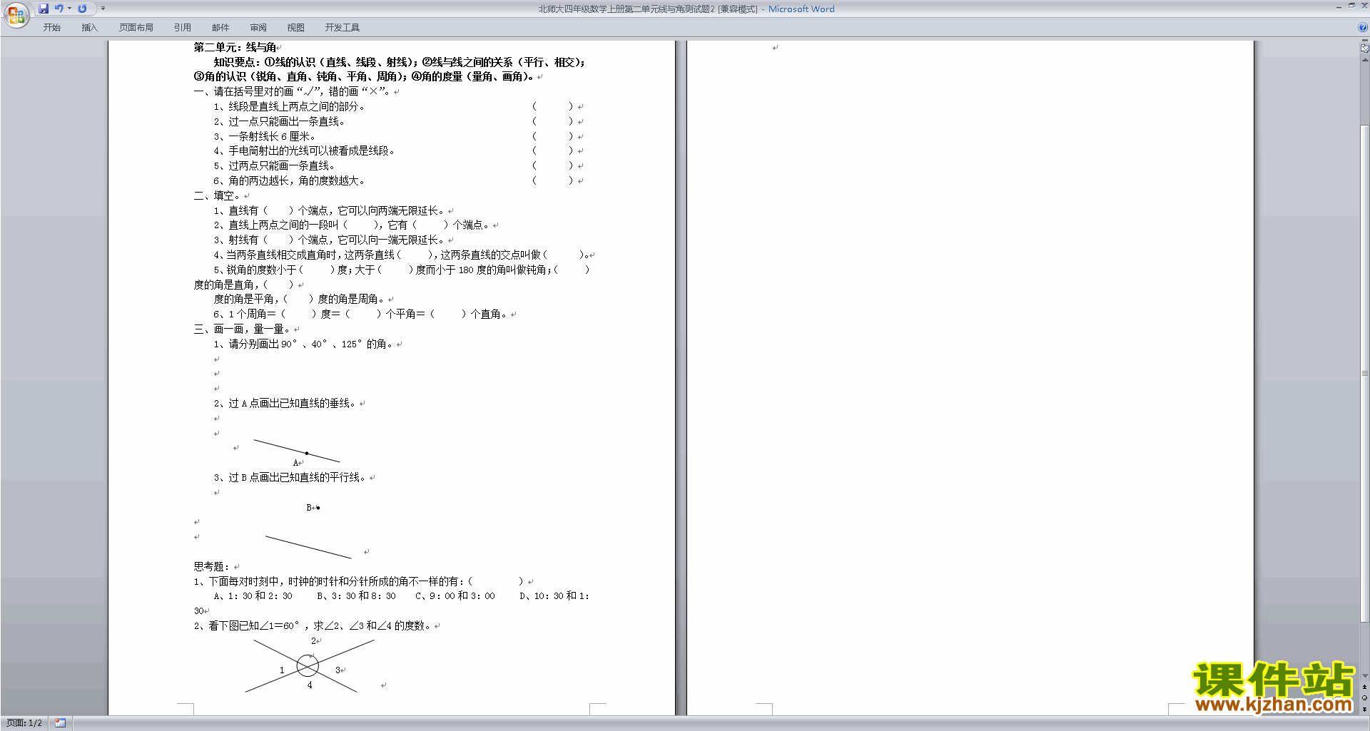Click the text 看下图已知∠1=60°
This screenshot has height=731, width=1370.
pyautogui.click(x=254, y=625)
